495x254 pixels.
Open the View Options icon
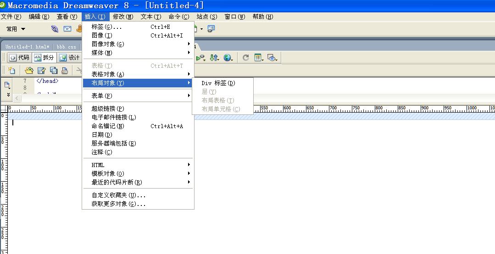pos(259,58)
